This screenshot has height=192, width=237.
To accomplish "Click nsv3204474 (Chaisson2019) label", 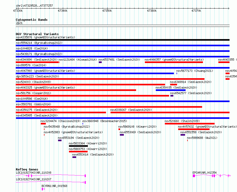I will pyautogui.click(x=60, y=121).
